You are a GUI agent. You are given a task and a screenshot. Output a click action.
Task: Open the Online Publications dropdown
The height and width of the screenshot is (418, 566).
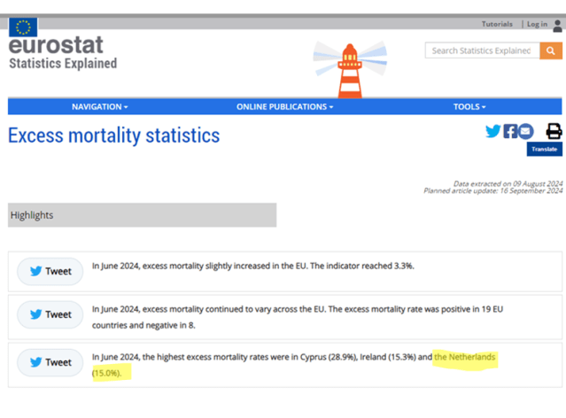pos(284,106)
